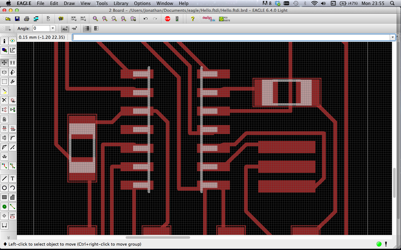This screenshot has height=250, width=401.
Task: Select the Move tool
Action: tap(4, 63)
